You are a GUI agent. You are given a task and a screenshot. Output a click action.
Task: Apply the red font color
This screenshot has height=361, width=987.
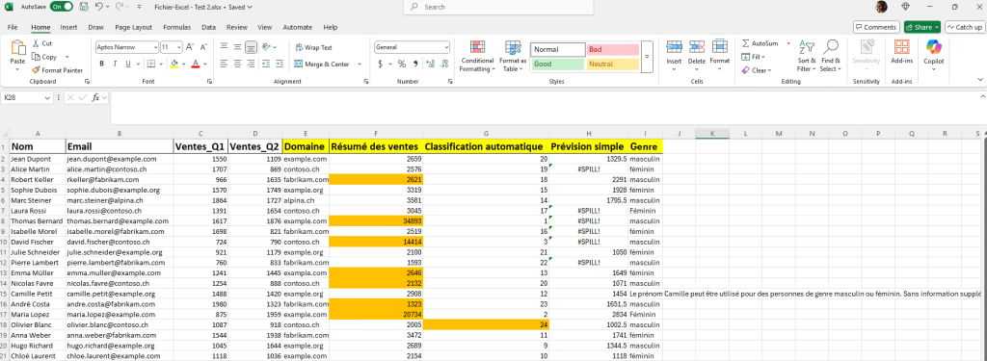(x=196, y=64)
